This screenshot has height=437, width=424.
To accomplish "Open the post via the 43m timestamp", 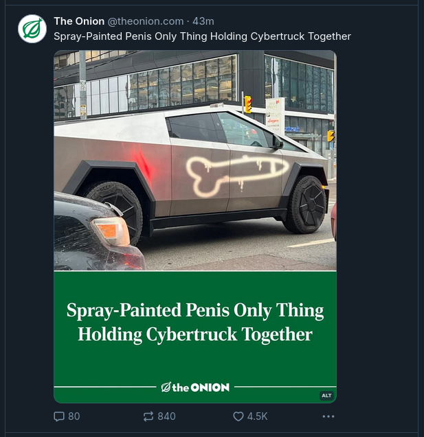I will coord(203,21).
